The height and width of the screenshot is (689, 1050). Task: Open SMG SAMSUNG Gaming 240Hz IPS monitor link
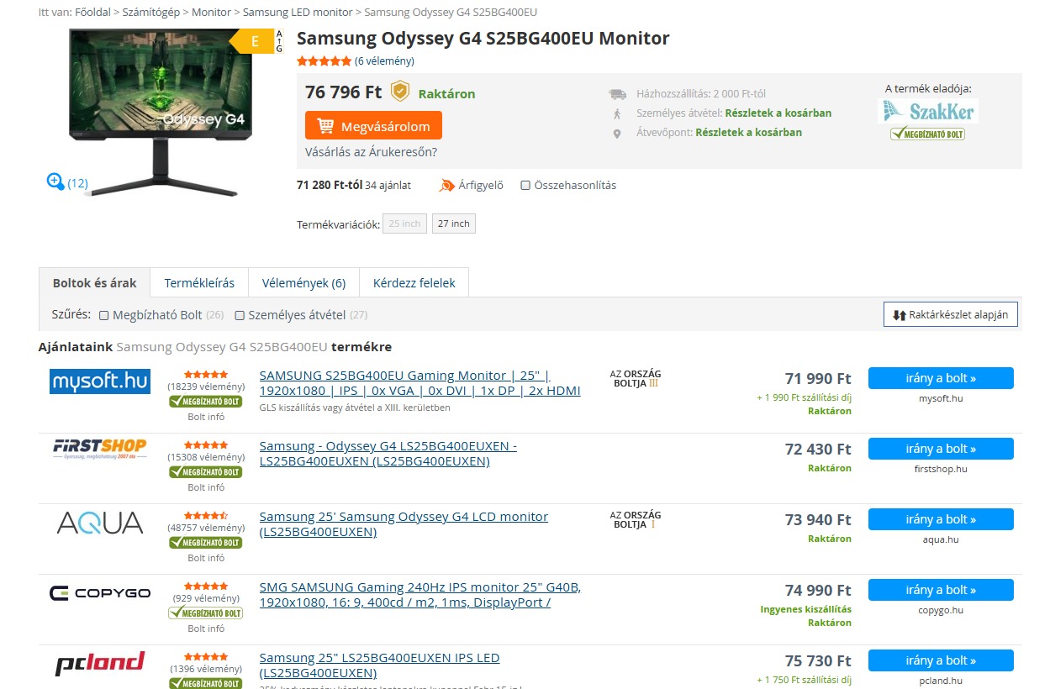[x=420, y=595]
